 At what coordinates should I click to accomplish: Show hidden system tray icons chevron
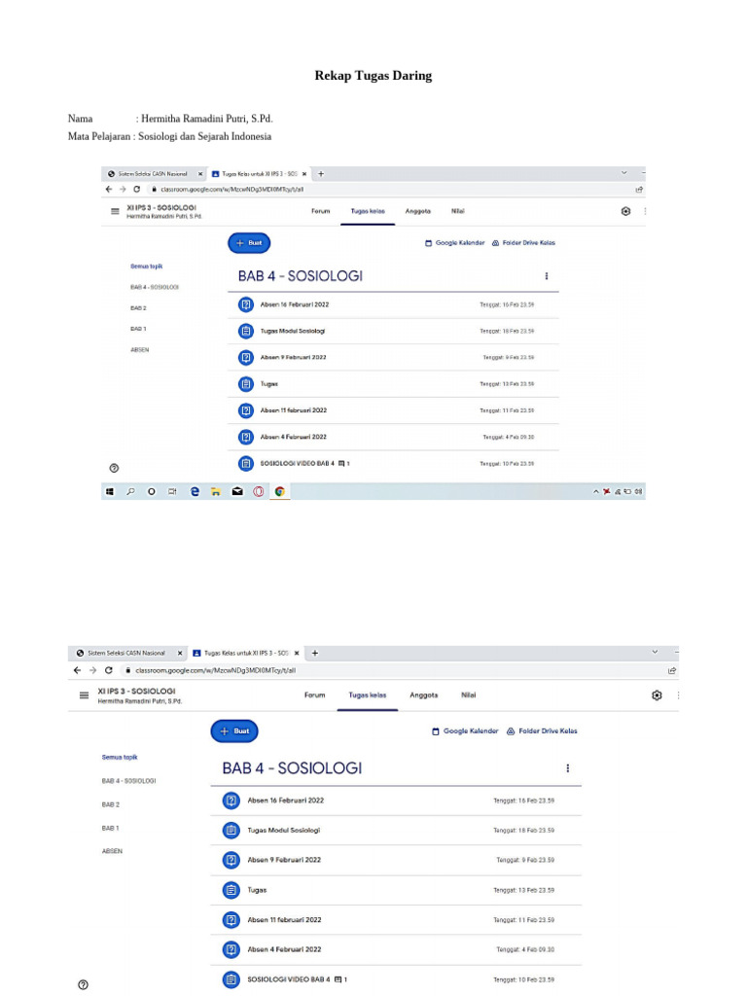596,491
